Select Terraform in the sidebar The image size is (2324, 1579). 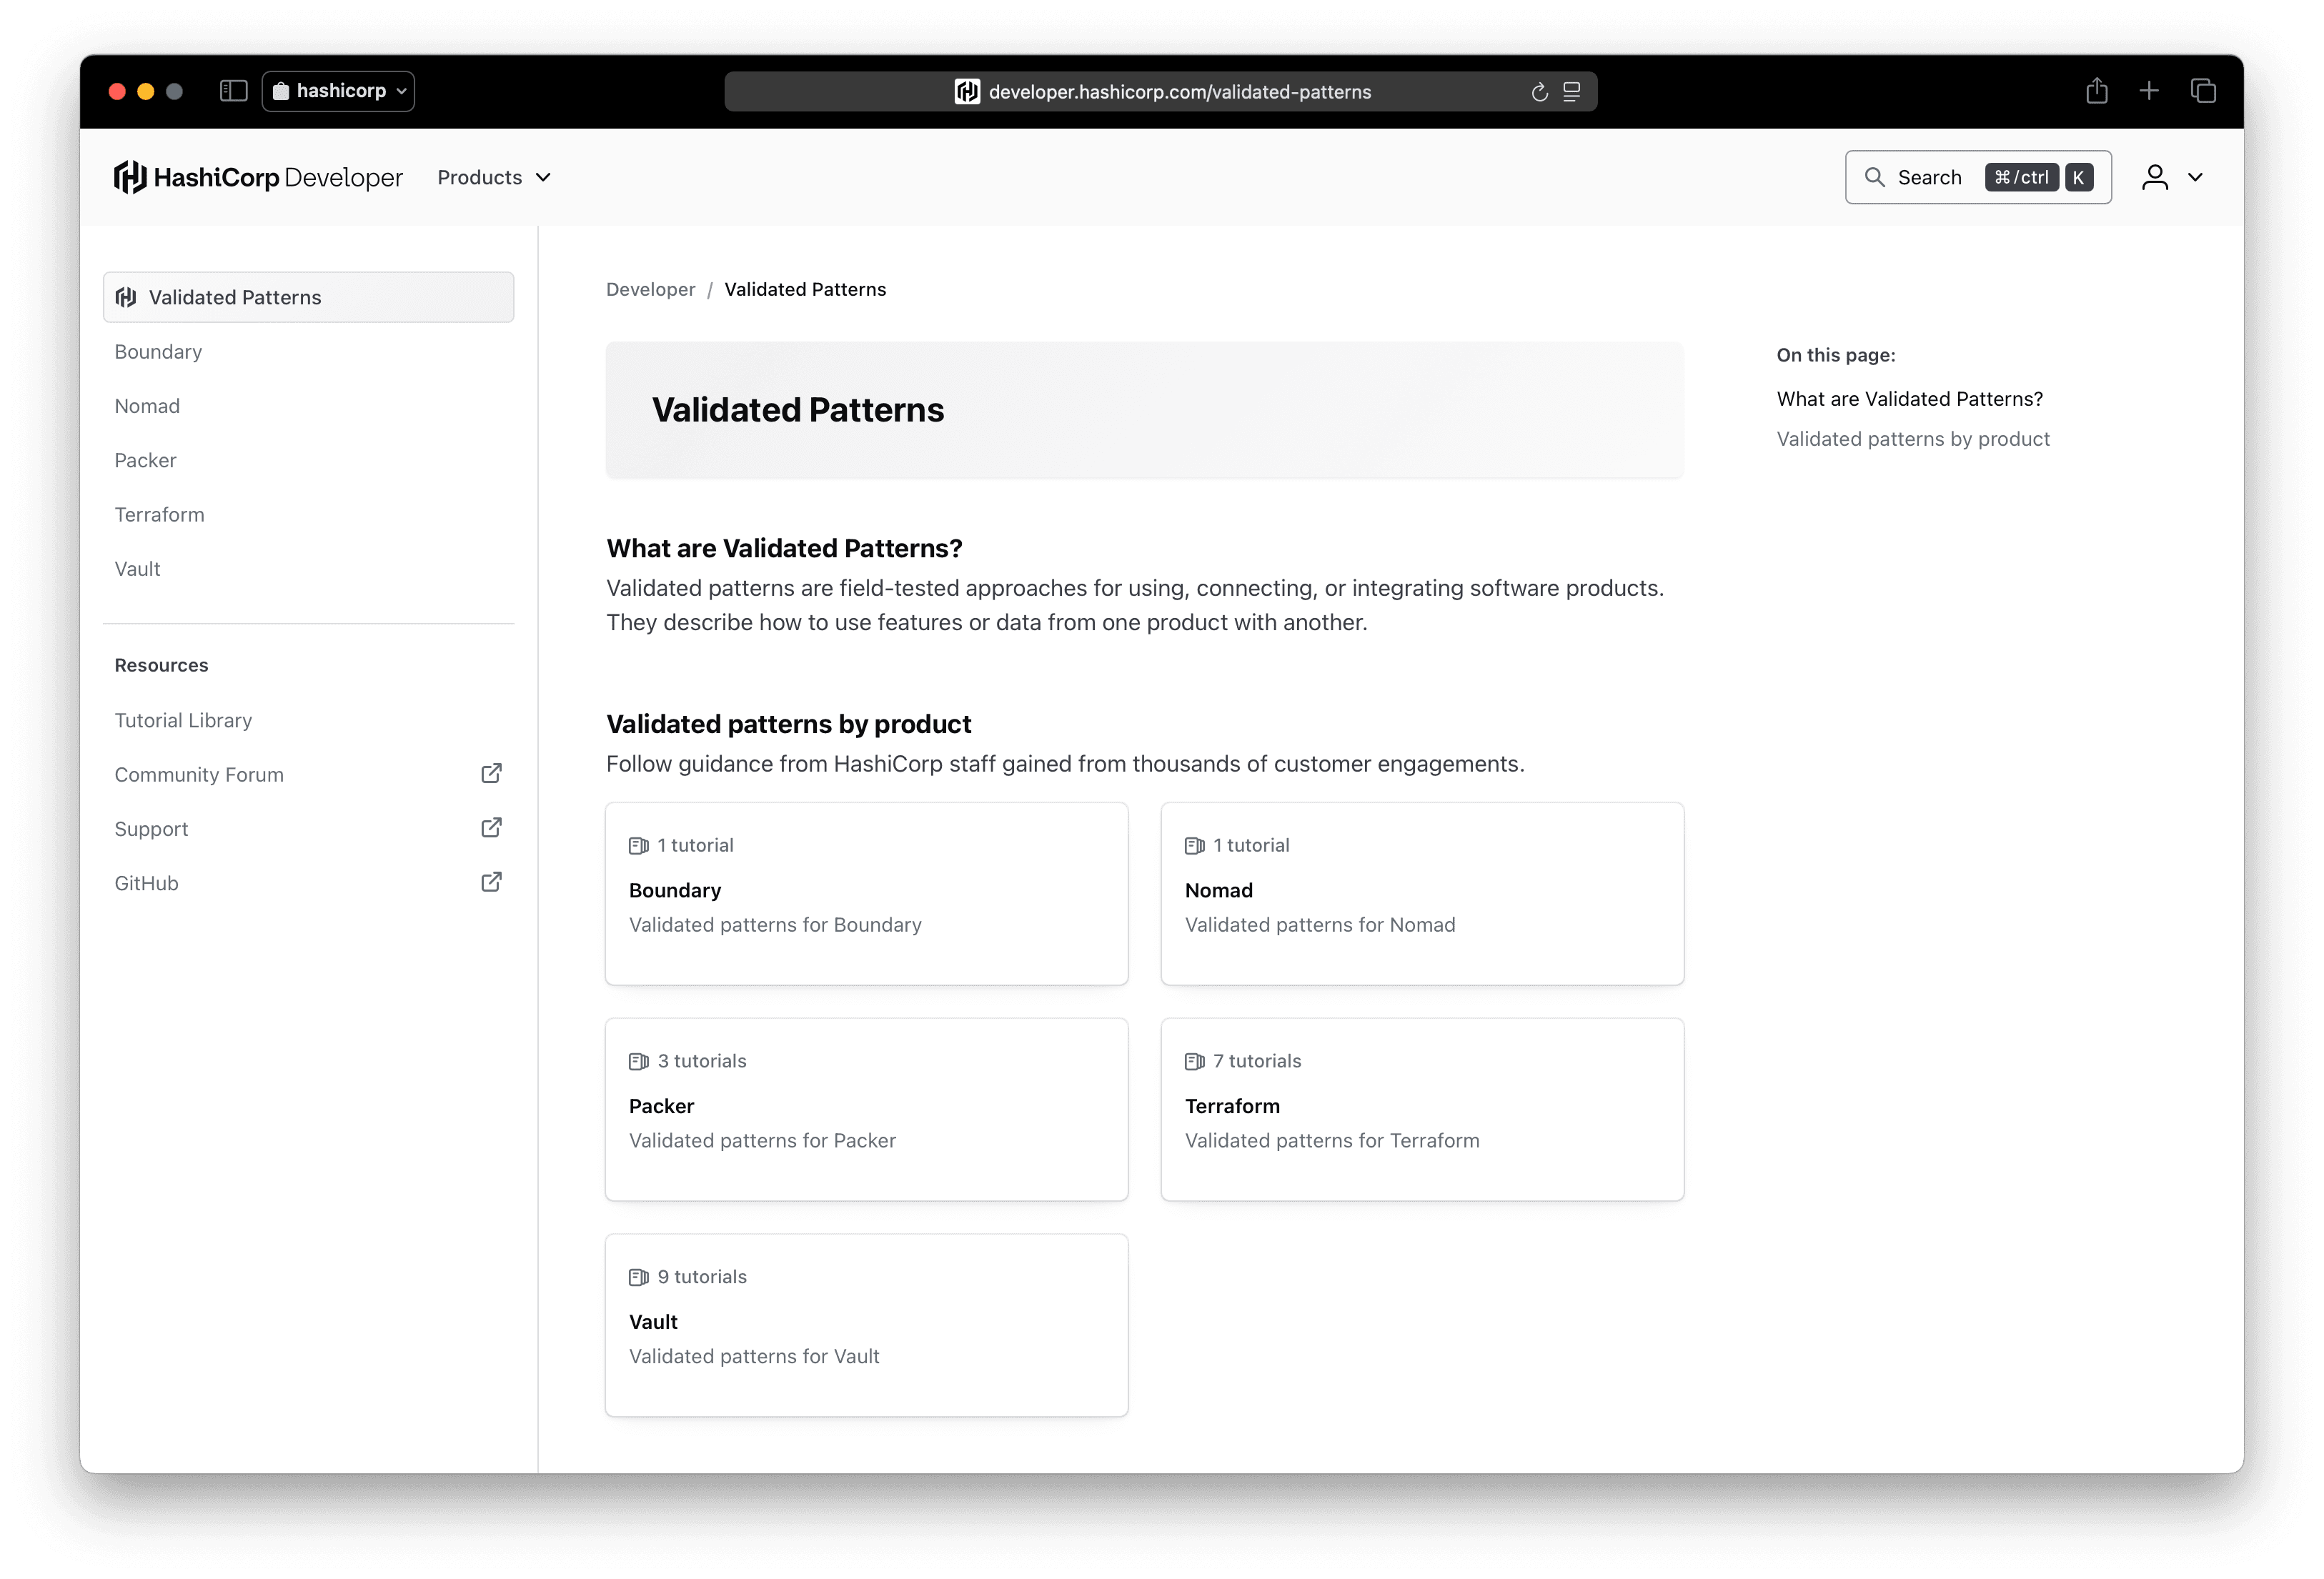[x=159, y=514]
